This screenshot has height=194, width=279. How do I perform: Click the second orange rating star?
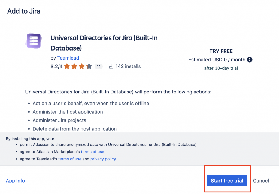tap(74, 66)
